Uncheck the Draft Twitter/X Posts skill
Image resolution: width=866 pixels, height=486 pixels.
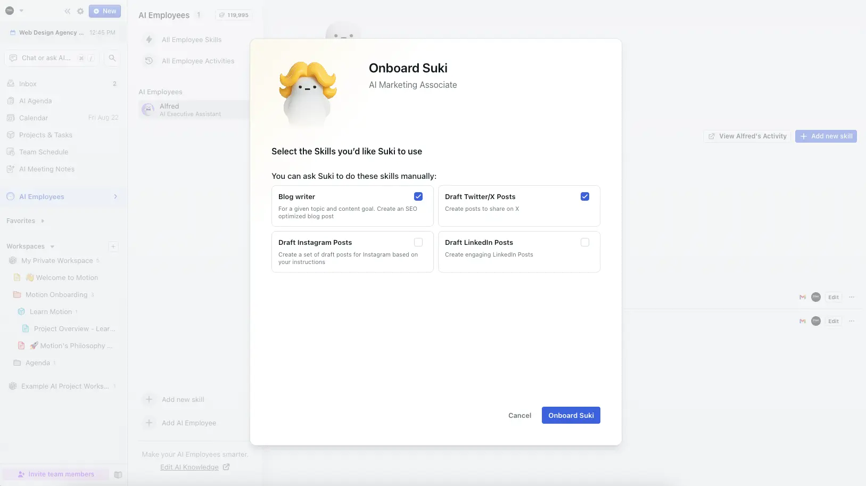(585, 196)
